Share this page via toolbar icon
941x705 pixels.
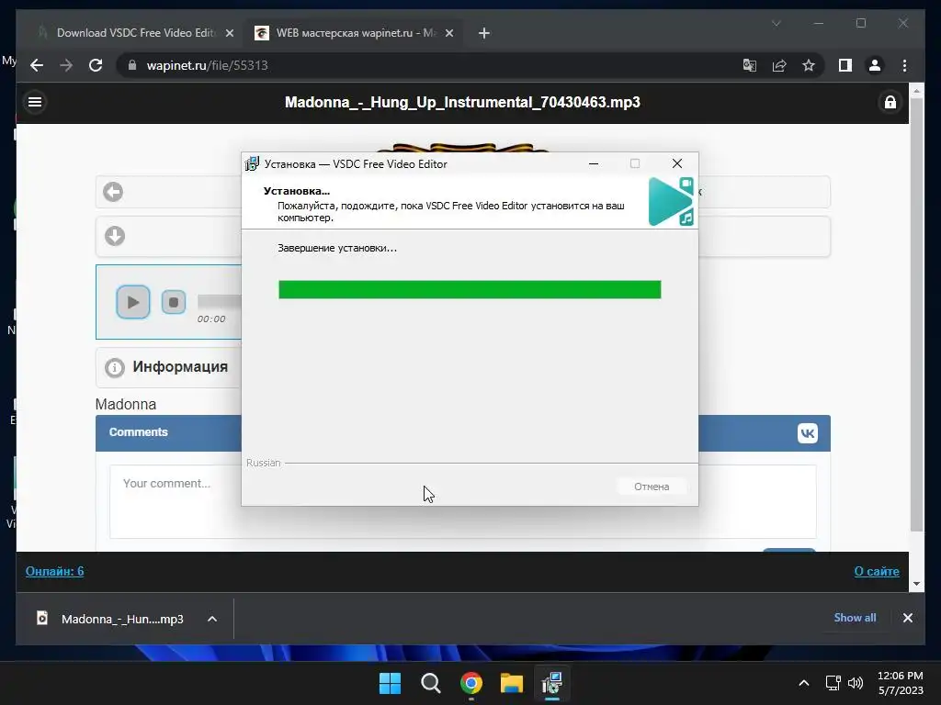tap(779, 65)
